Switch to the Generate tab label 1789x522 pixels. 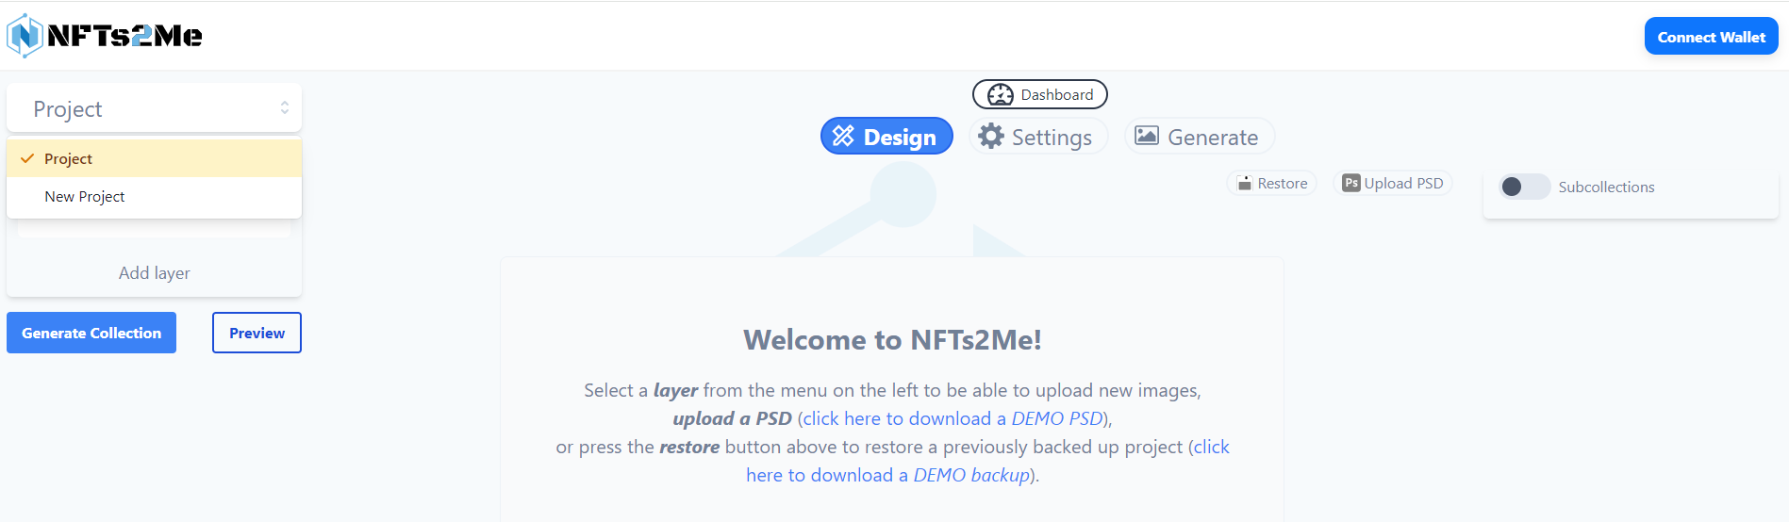coord(1213,138)
